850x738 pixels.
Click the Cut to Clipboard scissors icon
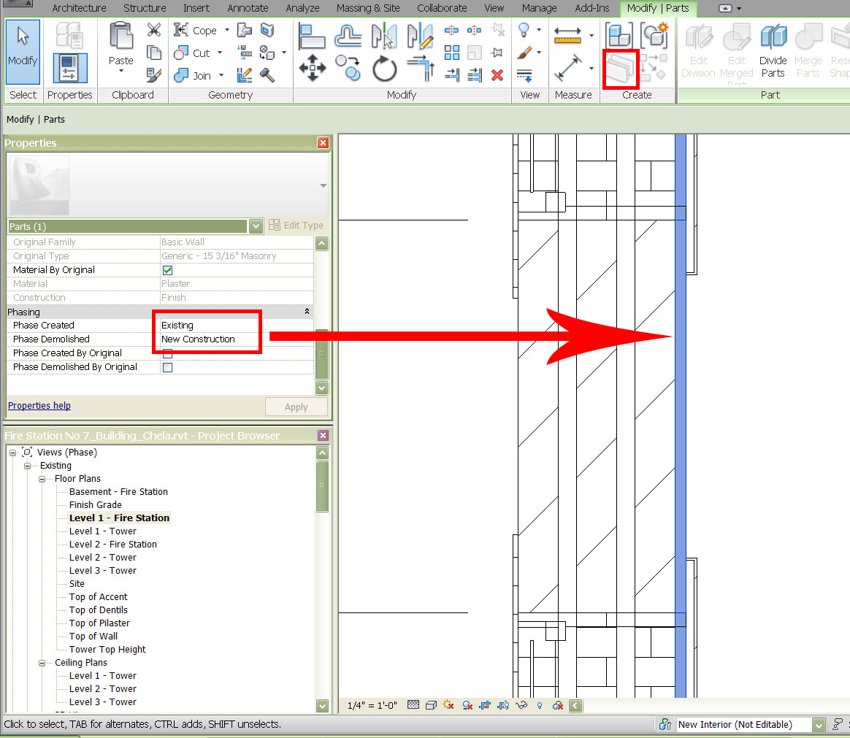(154, 30)
